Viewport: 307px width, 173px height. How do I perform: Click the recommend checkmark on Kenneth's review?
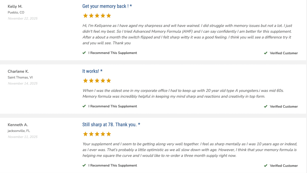(x=84, y=165)
